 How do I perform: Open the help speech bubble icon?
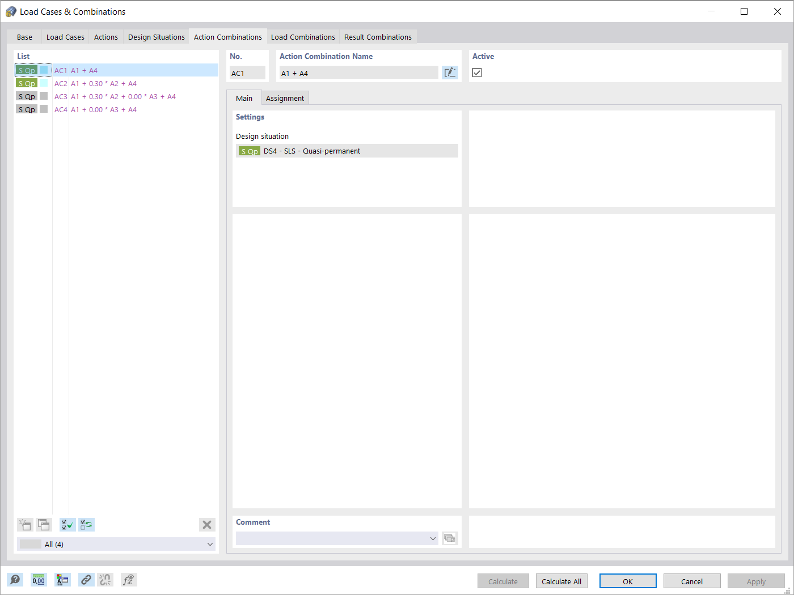tap(15, 580)
